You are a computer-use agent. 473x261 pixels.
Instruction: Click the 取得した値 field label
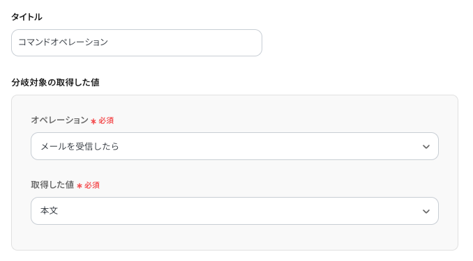[52, 185]
